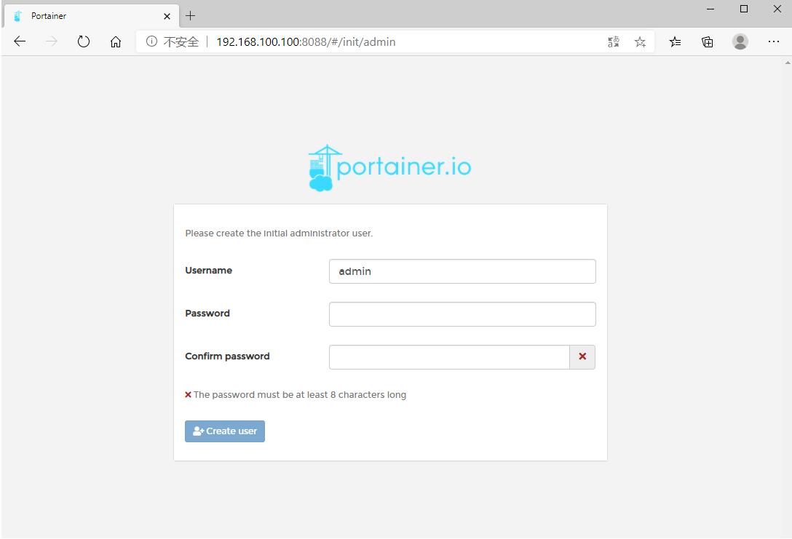Click the not-secure info icon in address bar
The image size is (792, 539).
click(x=151, y=41)
